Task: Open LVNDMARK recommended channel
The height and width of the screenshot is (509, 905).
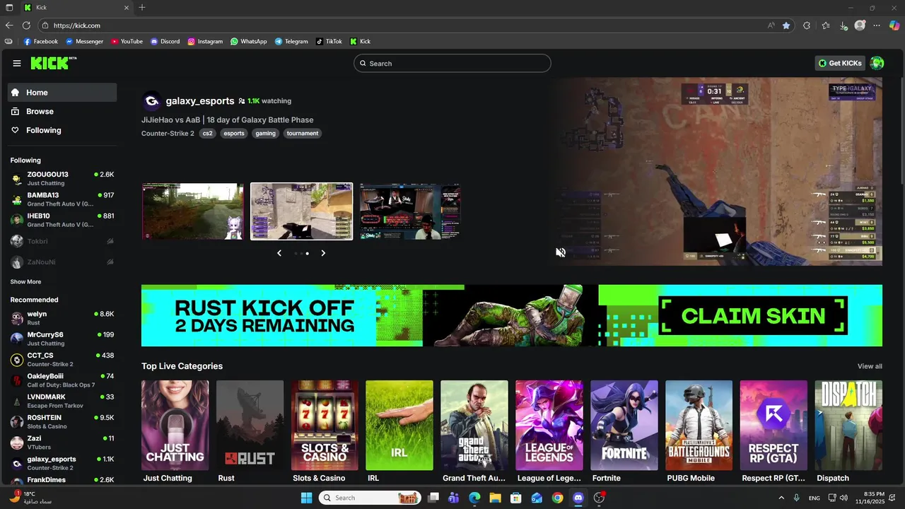Action: pyautogui.click(x=62, y=401)
